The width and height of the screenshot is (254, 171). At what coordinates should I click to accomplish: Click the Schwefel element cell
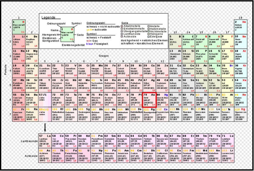click(x=215, y=56)
